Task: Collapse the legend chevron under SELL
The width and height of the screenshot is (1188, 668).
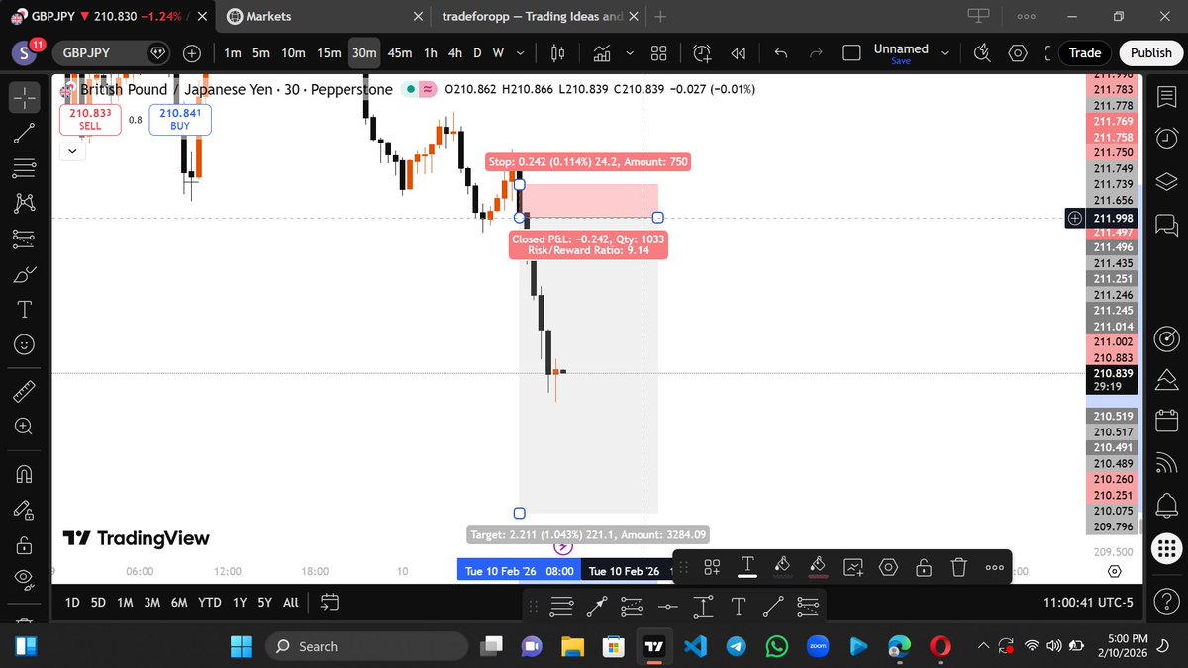Action: tap(71, 151)
